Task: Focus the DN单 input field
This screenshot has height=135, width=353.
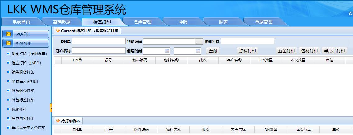Action: point(99,41)
